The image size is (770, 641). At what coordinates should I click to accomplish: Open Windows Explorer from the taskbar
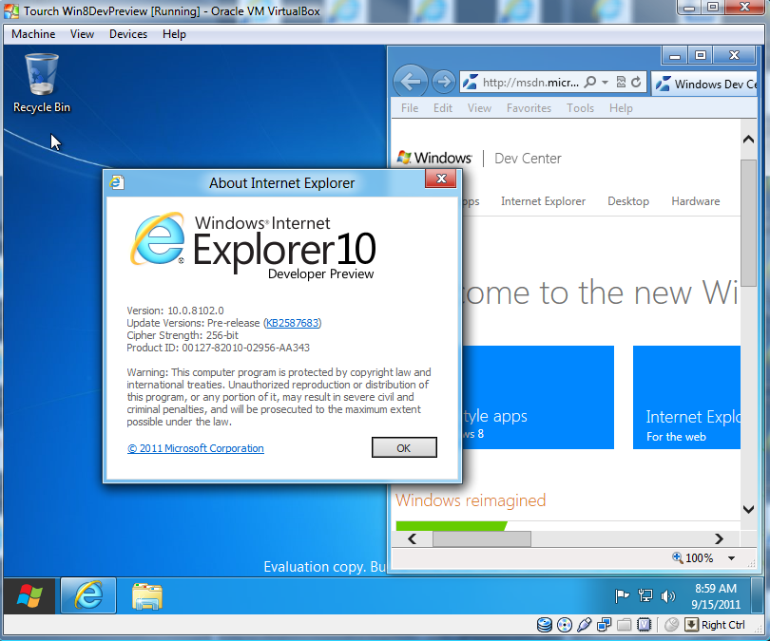[146, 595]
